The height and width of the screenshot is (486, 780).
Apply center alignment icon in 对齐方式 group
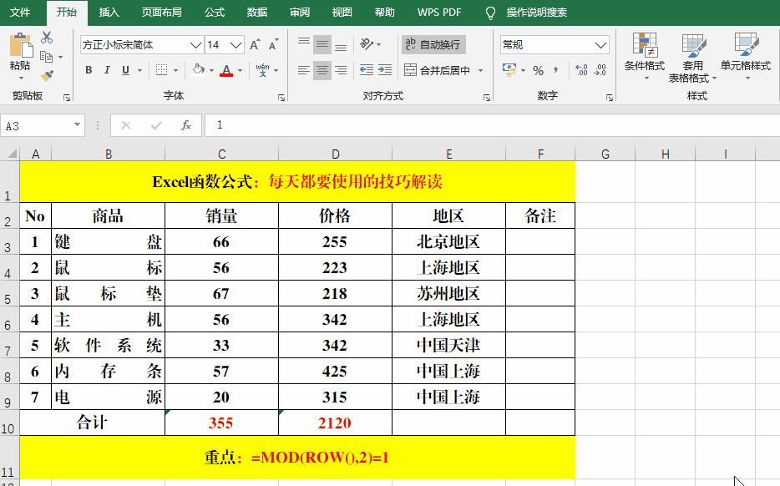(x=322, y=70)
